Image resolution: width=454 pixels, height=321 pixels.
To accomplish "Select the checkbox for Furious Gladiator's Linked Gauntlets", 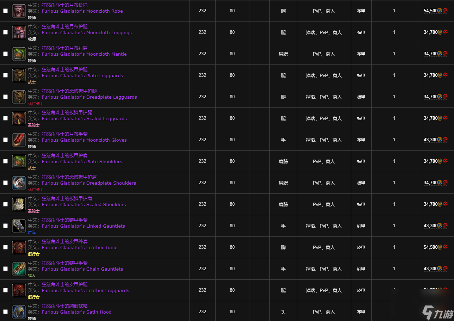I will coord(5,226).
